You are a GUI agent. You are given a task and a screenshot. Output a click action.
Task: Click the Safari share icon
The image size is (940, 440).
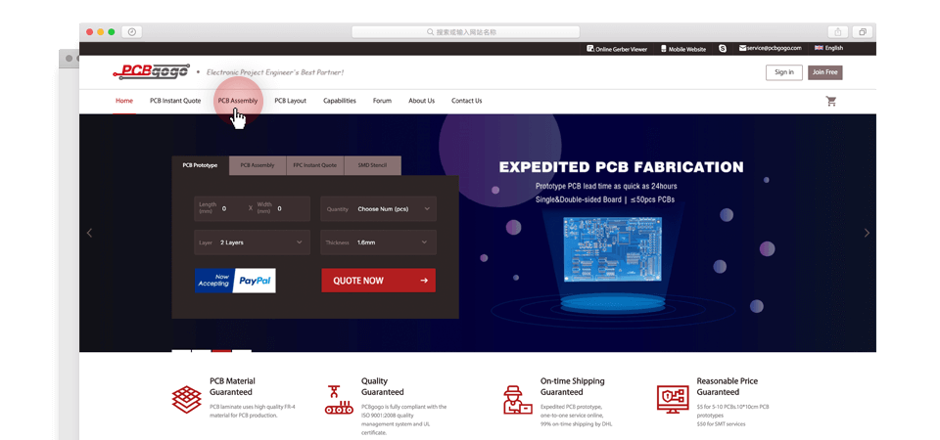(838, 32)
